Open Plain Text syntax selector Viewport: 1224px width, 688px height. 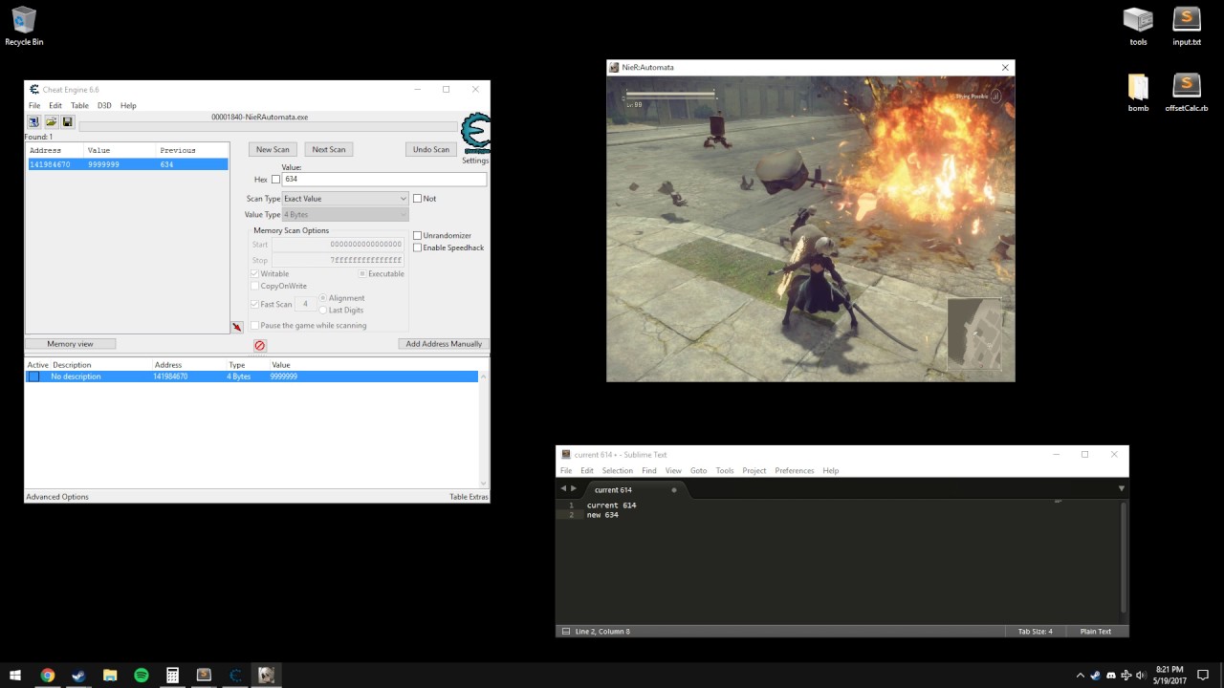click(1096, 632)
